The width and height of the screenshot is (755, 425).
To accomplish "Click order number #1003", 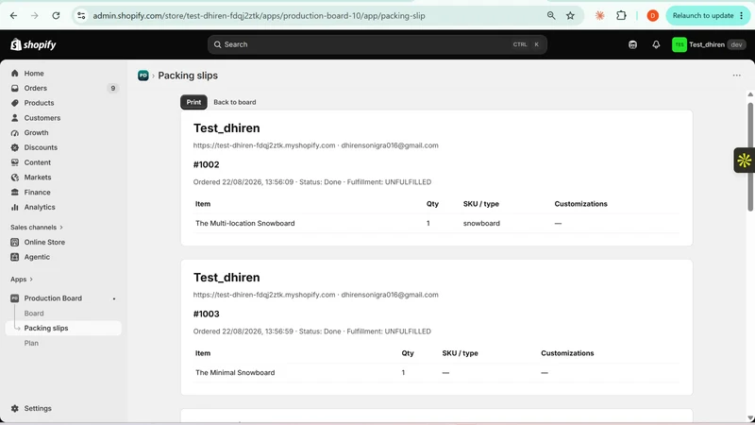I will [x=206, y=314].
